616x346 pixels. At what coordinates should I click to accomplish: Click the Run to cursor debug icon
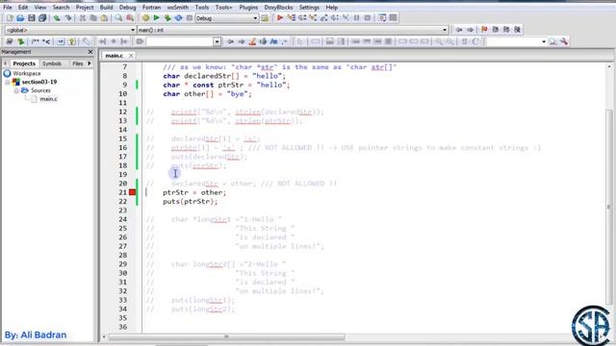292,18
